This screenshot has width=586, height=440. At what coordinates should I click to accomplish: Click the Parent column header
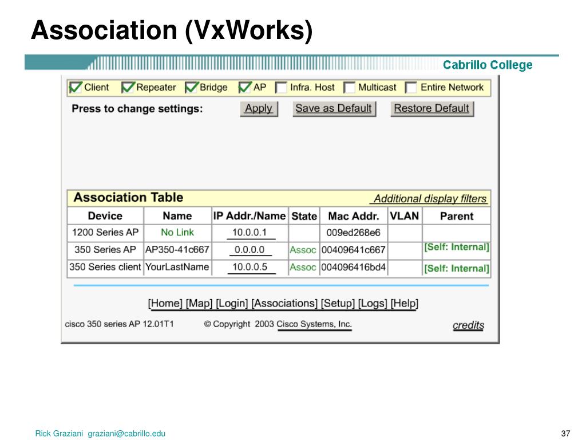coord(457,216)
